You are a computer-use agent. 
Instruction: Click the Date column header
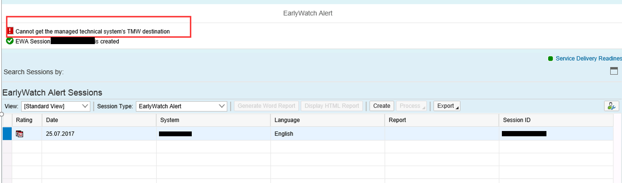coord(99,120)
